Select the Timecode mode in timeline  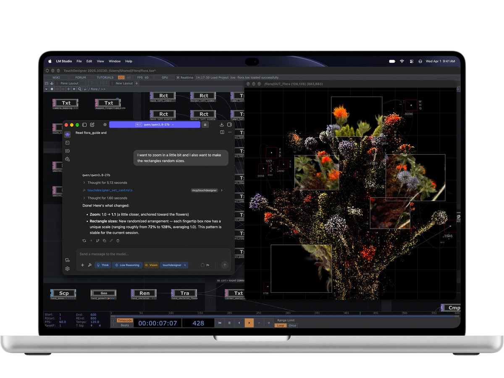tap(124, 320)
